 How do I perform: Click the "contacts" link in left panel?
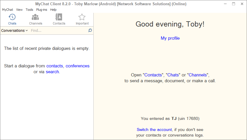pos(55,66)
